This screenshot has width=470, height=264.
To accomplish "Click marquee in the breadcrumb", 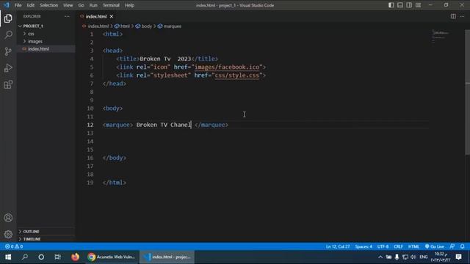I will (173, 26).
